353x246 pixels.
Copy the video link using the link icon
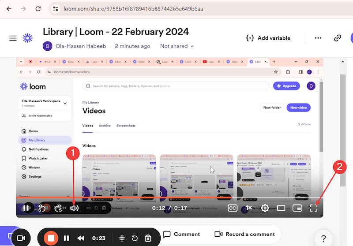pyautogui.click(x=338, y=38)
